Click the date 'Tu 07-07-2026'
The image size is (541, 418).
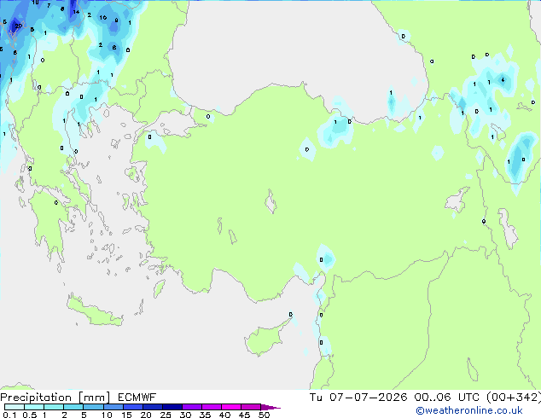coord(358,397)
